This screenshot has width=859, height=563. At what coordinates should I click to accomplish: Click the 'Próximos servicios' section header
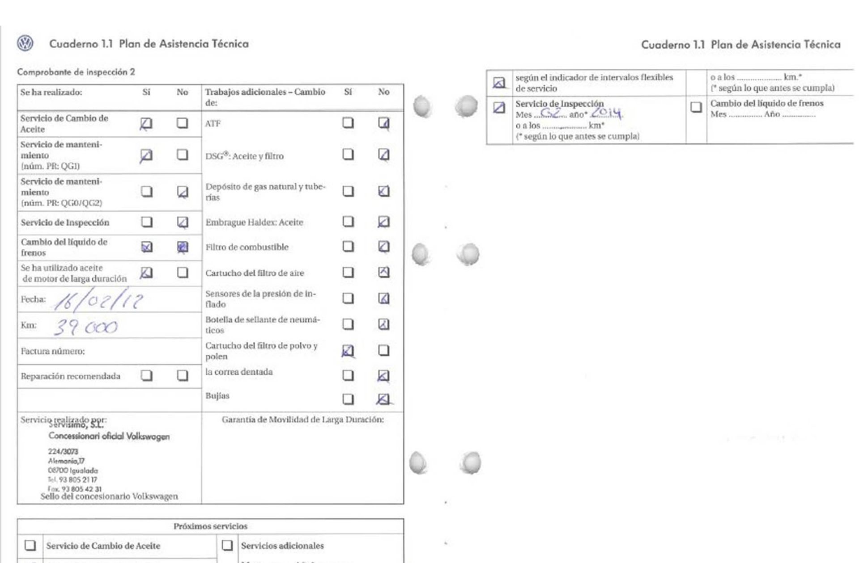210,526
